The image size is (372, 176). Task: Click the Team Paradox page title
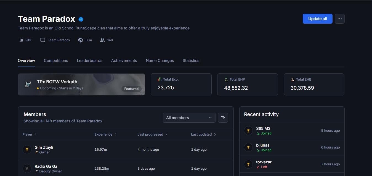[47, 19]
